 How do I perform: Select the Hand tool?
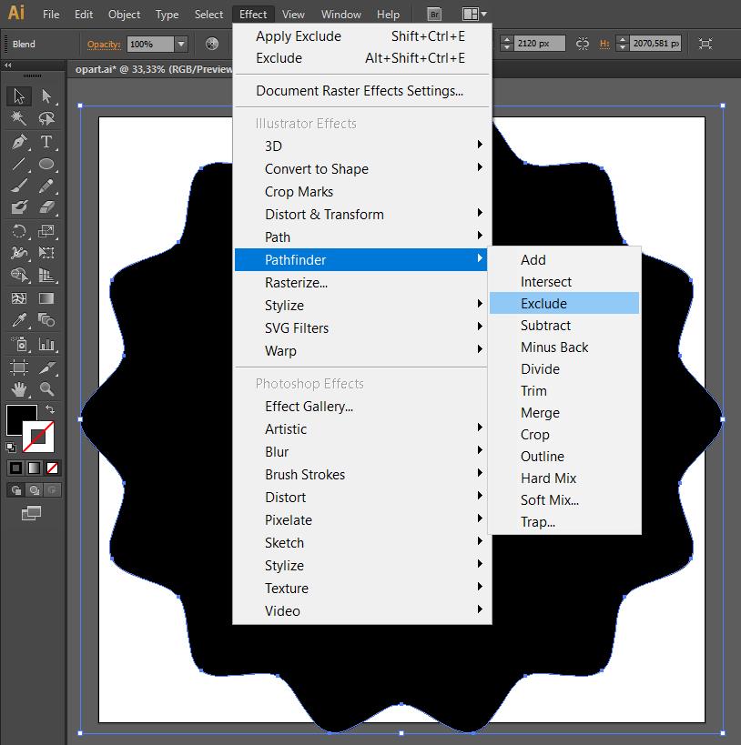click(18, 389)
